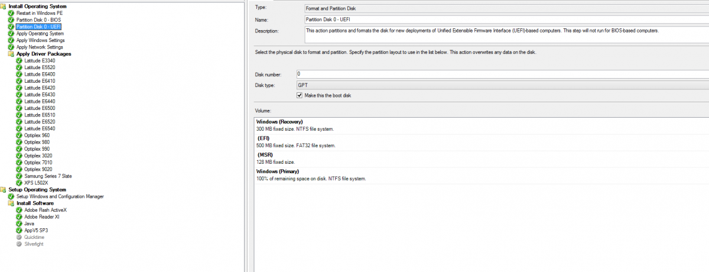Click the green check icon beside AppV5 SP3
The width and height of the screenshot is (709, 272).
[x=19, y=231]
